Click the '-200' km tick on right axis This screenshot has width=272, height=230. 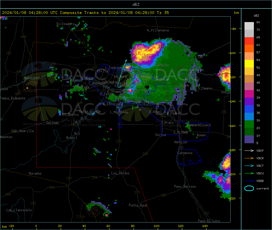click(x=232, y=174)
